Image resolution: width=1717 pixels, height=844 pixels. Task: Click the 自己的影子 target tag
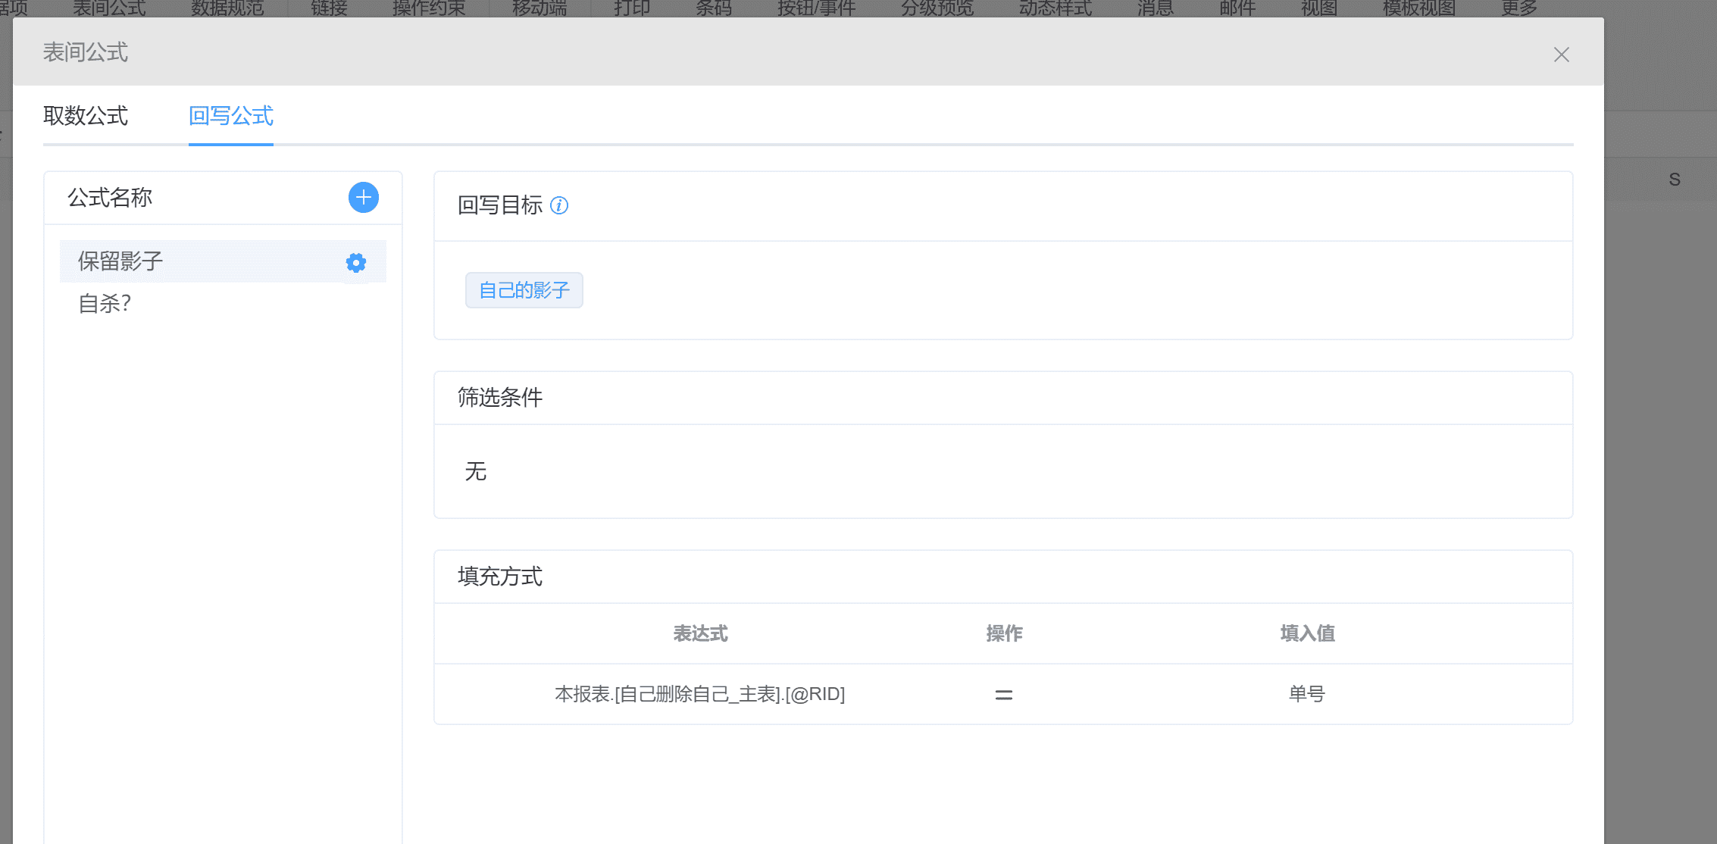[524, 290]
